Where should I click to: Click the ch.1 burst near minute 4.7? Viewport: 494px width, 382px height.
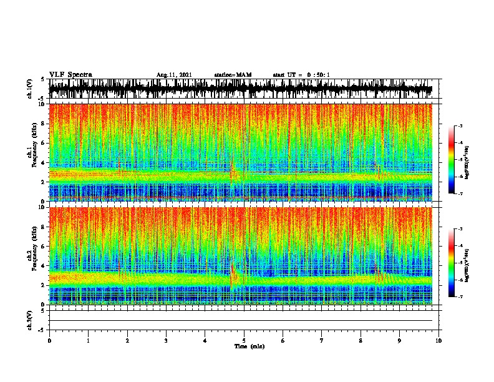coord(232,172)
